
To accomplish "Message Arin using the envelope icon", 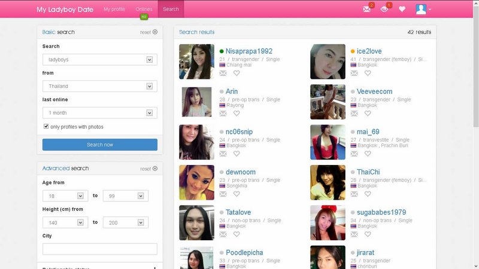I will (223, 114).
